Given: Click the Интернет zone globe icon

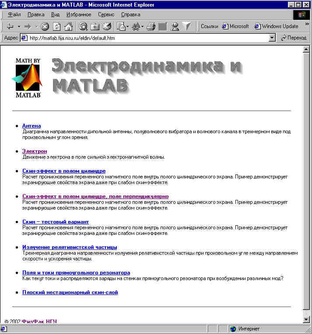Looking at the screenshot, I should [233, 329].
